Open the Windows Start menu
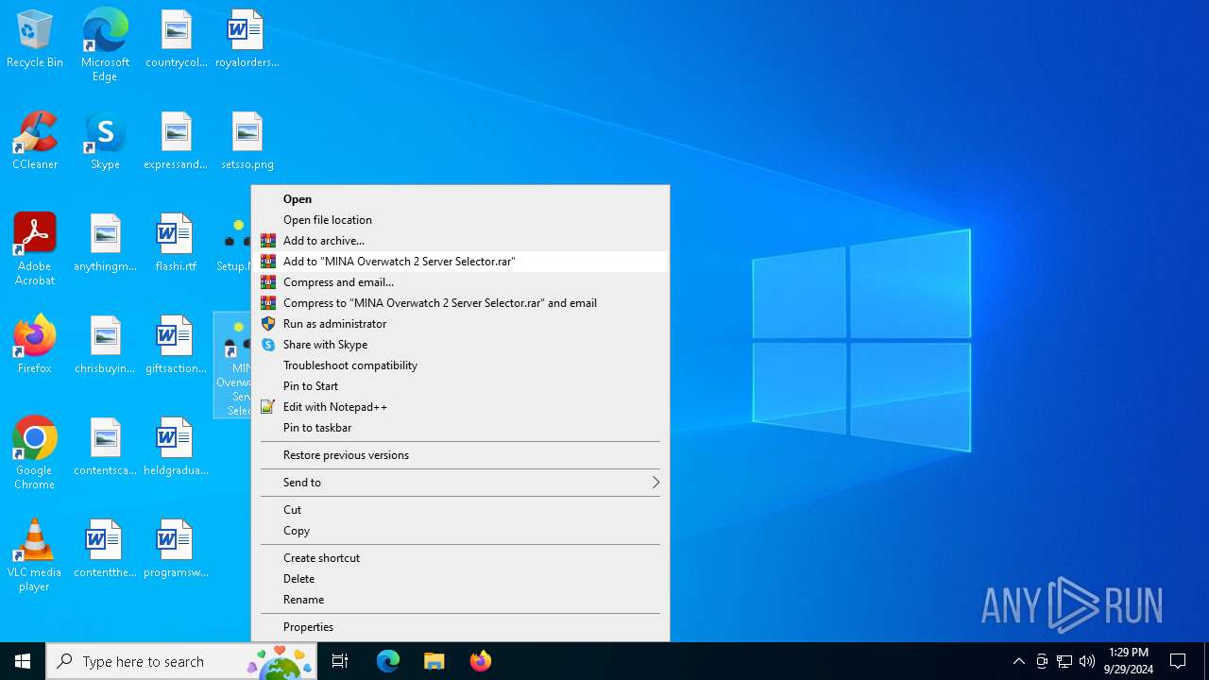 coord(23,661)
